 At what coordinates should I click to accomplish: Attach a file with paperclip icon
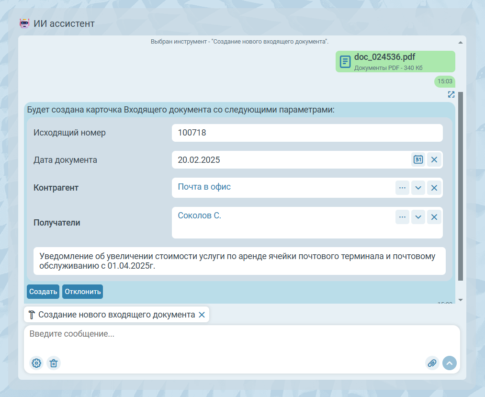click(x=432, y=363)
